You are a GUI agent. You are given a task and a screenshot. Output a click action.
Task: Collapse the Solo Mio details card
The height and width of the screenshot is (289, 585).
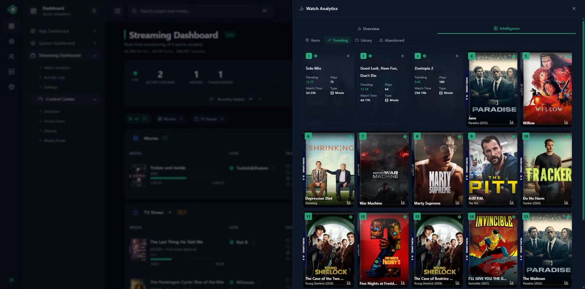tap(348, 56)
